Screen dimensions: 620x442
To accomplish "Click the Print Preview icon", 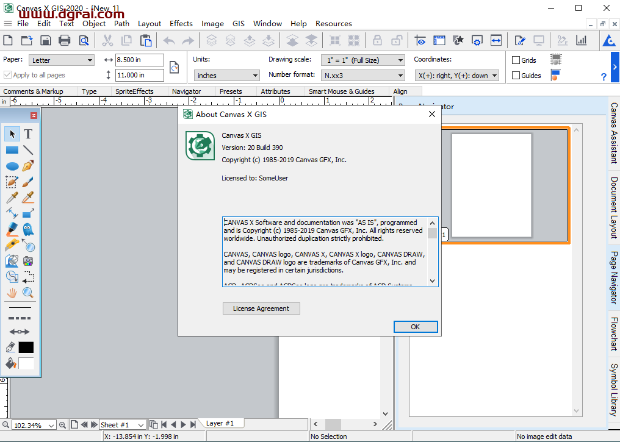I will point(84,40).
